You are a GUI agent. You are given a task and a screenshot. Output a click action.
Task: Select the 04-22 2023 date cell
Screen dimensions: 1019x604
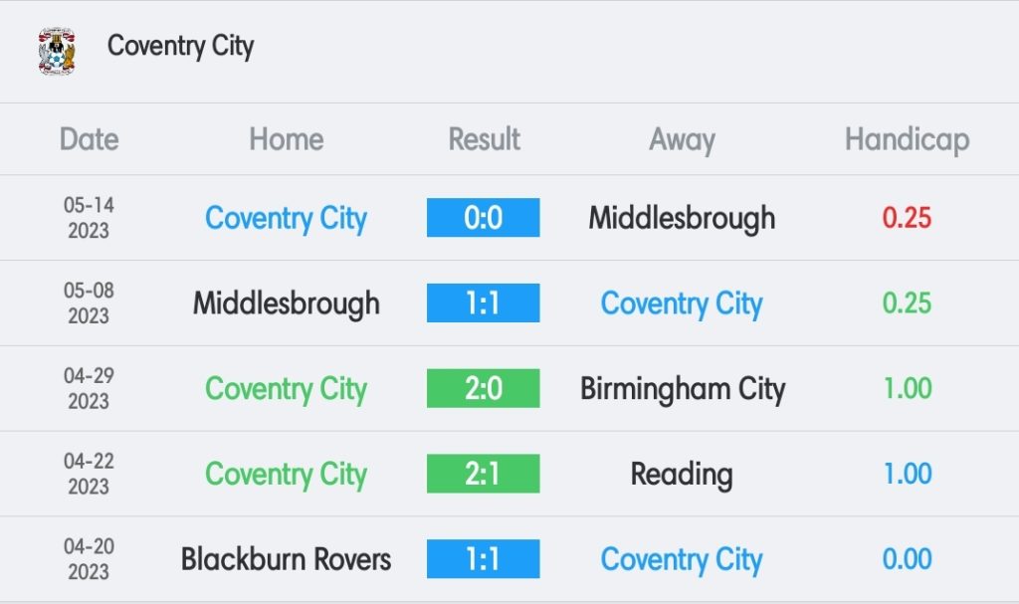pos(89,474)
